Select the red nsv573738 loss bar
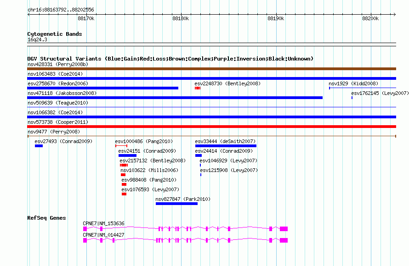The image size is (409, 266). point(211,127)
